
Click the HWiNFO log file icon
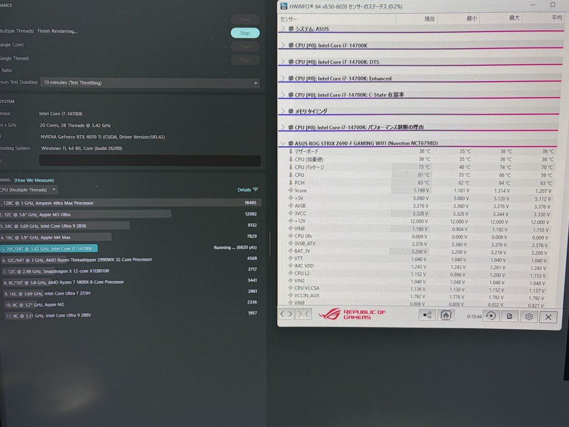(509, 316)
